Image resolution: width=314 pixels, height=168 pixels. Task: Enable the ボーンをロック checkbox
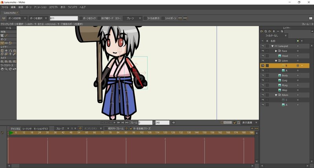[81, 18]
